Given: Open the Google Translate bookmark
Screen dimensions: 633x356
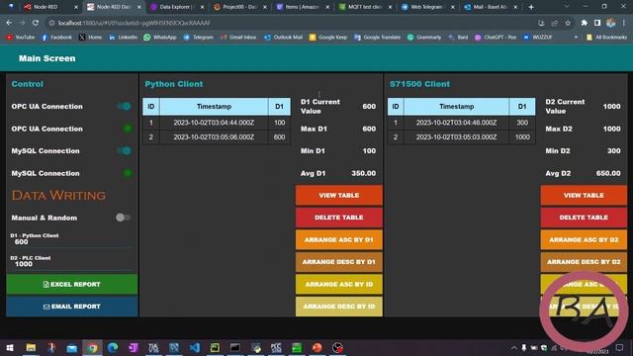Looking at the screenshot, I should (x=378, y=38).
